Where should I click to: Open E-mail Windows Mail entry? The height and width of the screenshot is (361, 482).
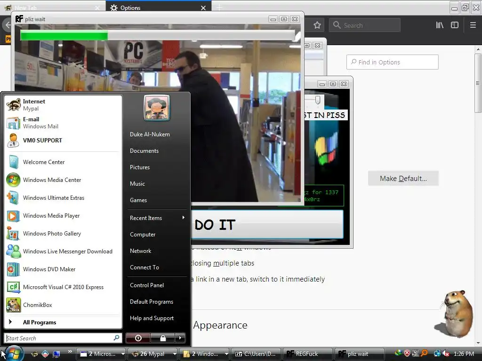[63, 123]
